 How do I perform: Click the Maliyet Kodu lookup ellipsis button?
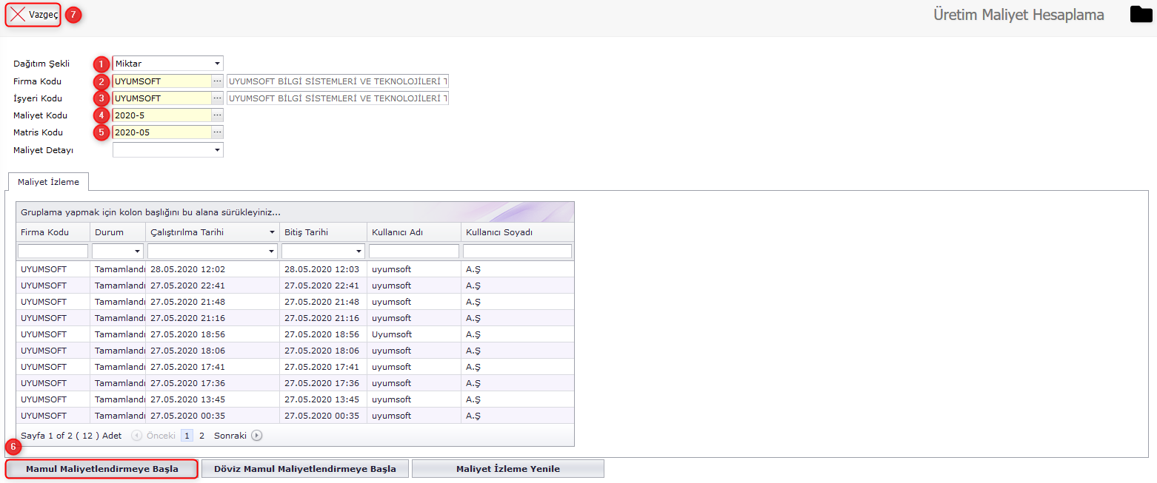(217, 115)
